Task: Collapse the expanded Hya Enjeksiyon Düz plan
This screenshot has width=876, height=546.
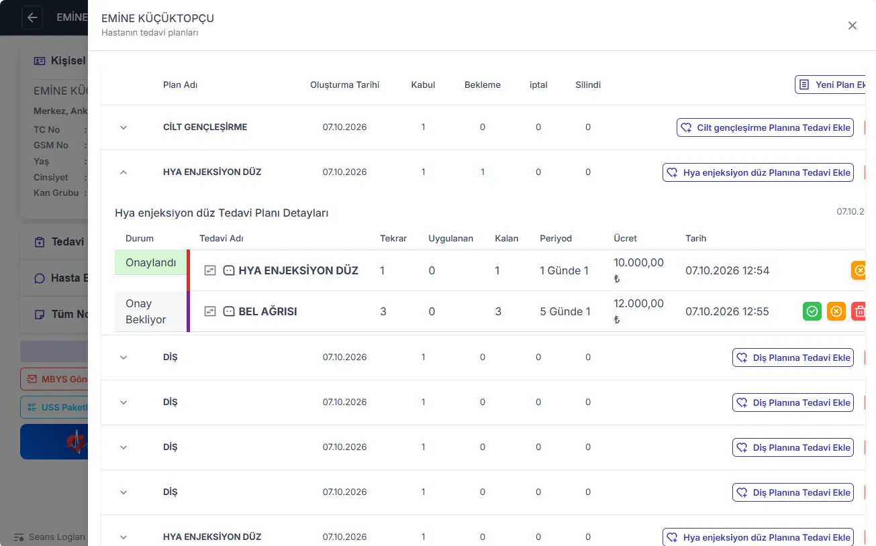Action: tap(124, 172)
